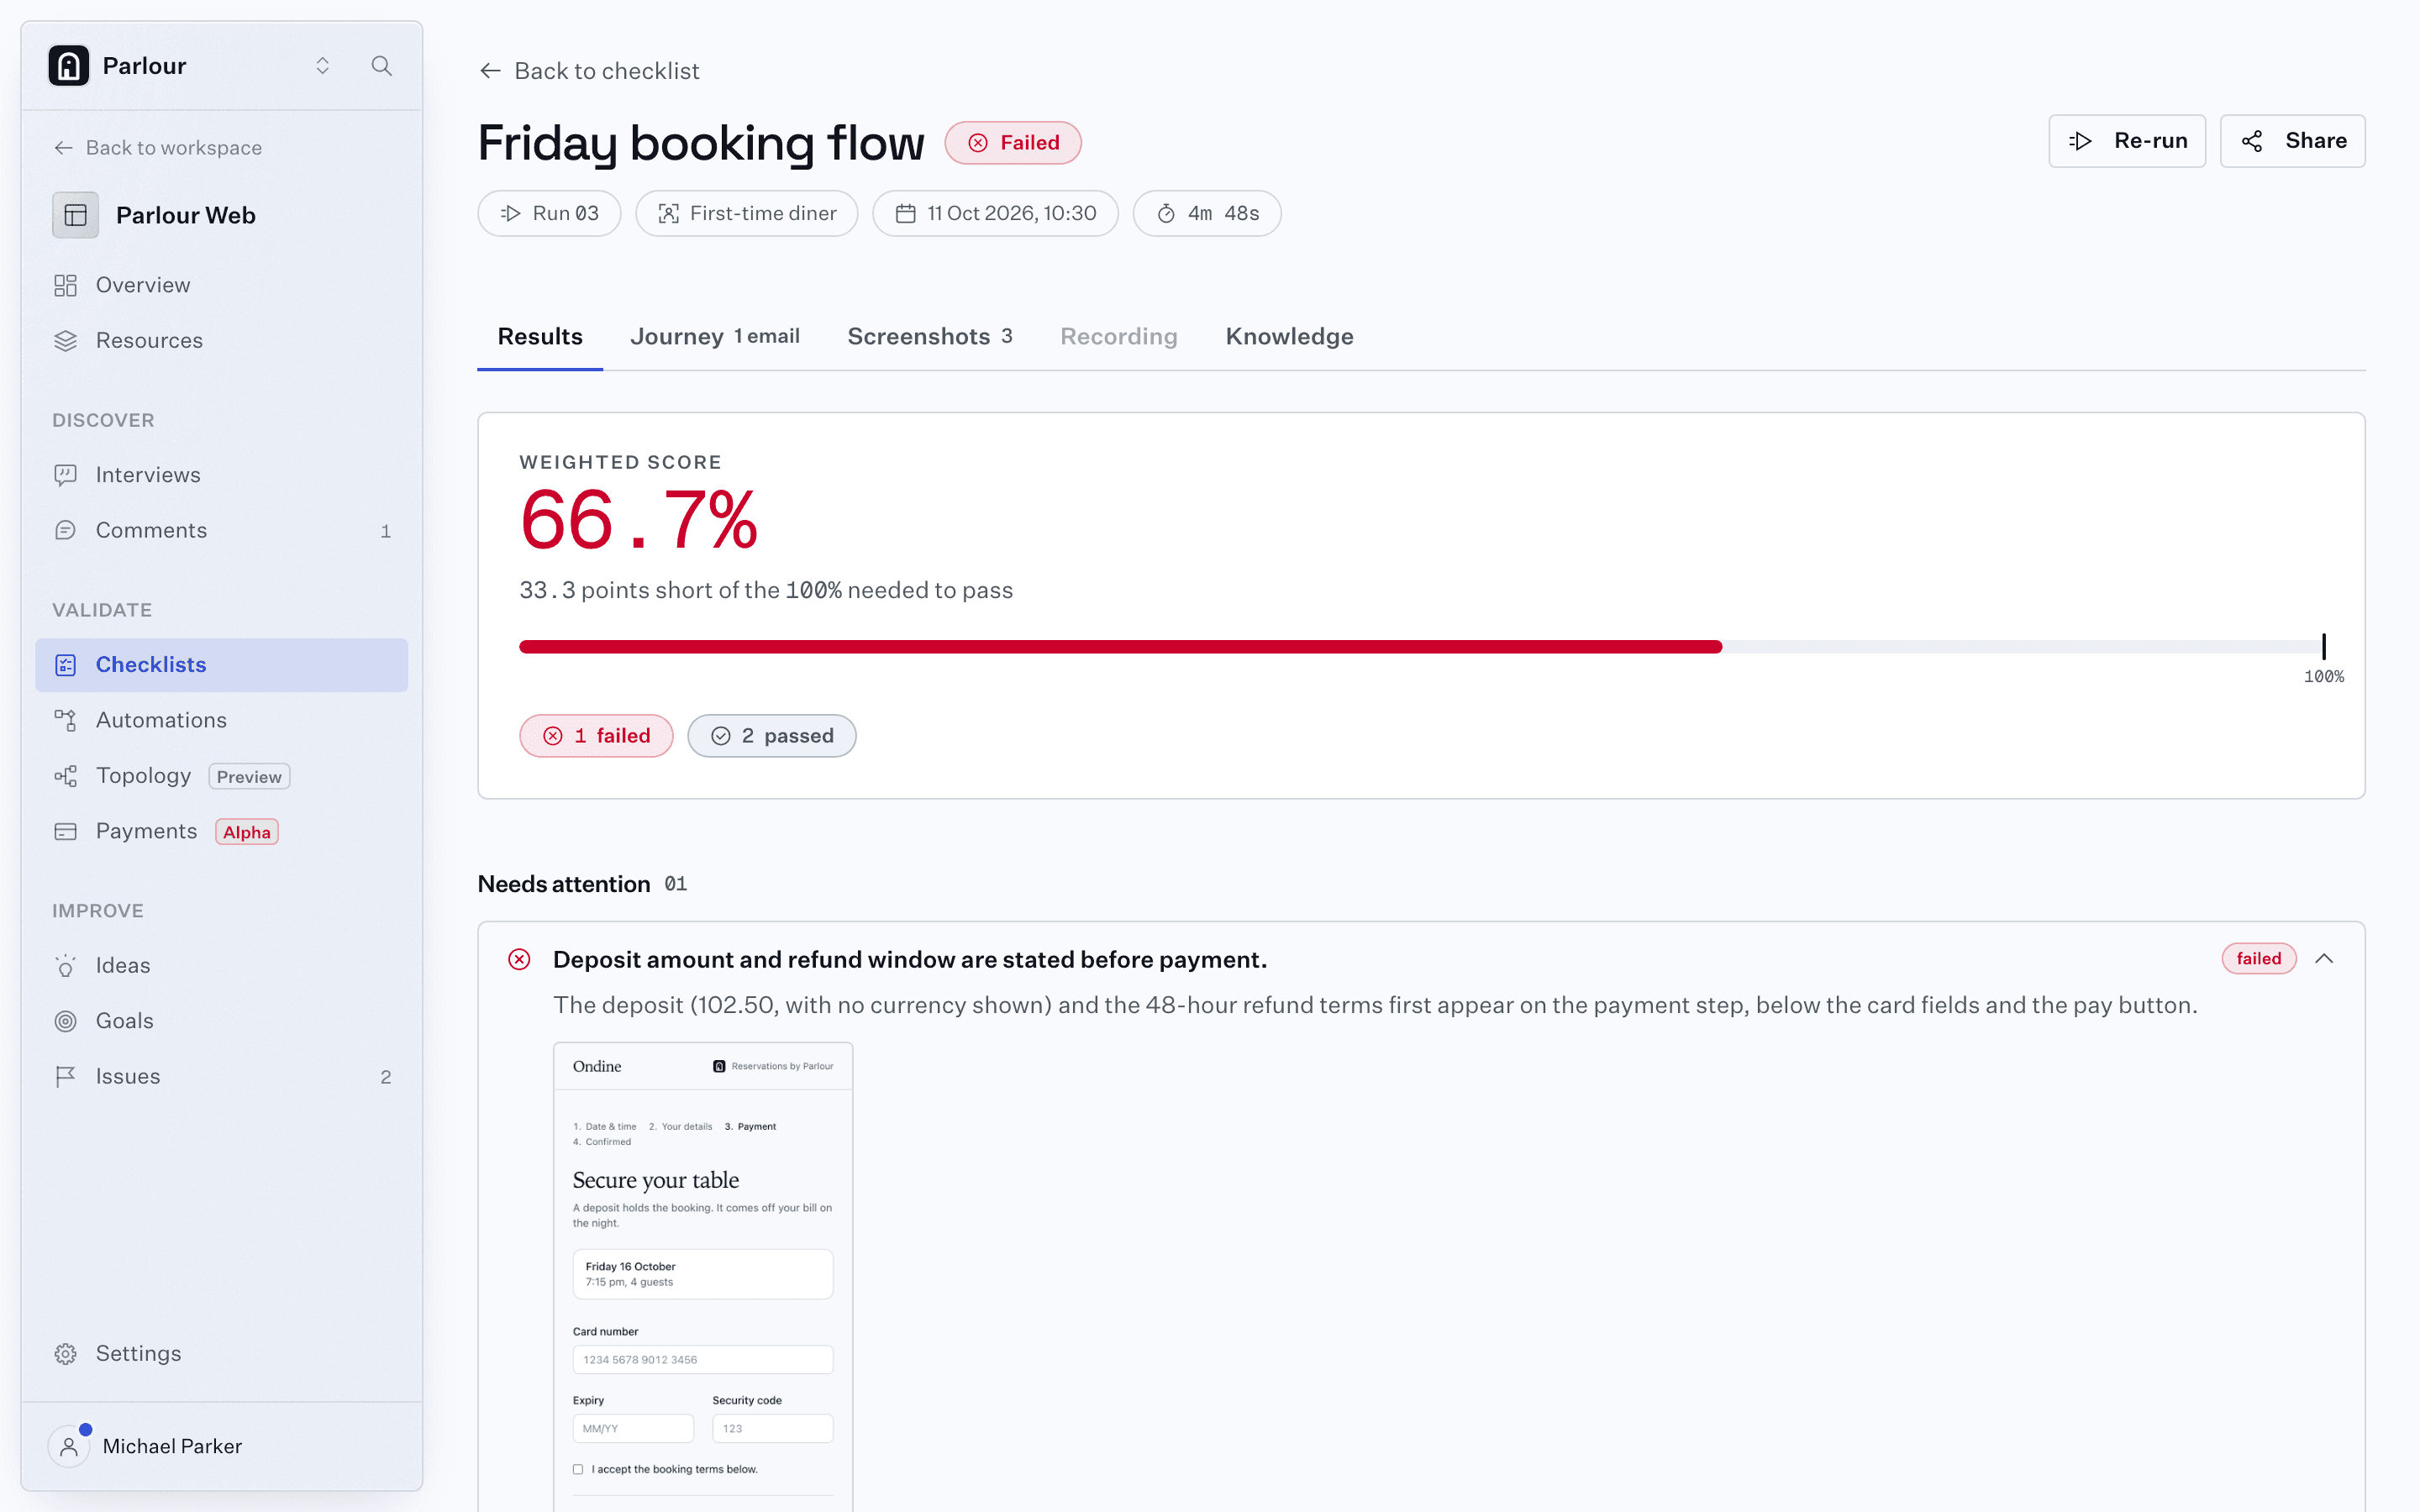The width and height of the screenshot is (2420, 1512).
Task: Open Resources layers icon
Action: click(x=65, y=341)
